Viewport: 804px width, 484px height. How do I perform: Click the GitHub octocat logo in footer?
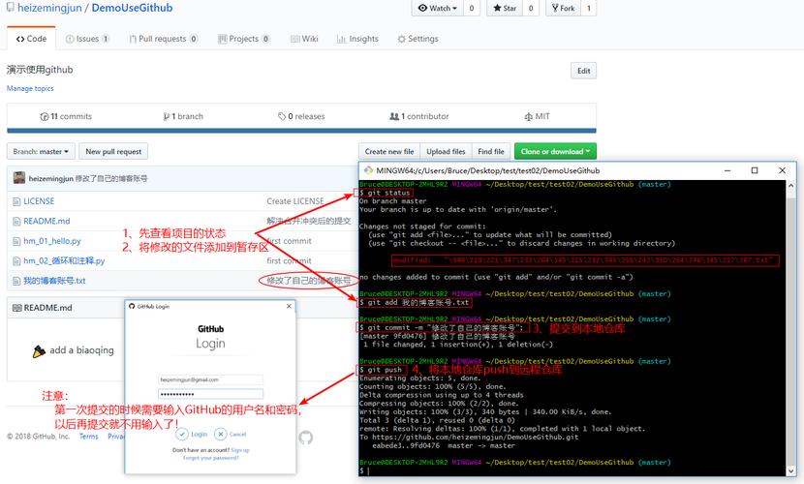point(305,438)
